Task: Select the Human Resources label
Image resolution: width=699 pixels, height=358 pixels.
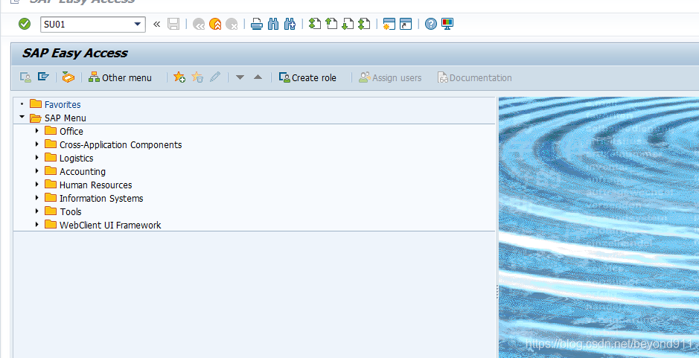Action: pyautogui.click(x=95, y=185)
